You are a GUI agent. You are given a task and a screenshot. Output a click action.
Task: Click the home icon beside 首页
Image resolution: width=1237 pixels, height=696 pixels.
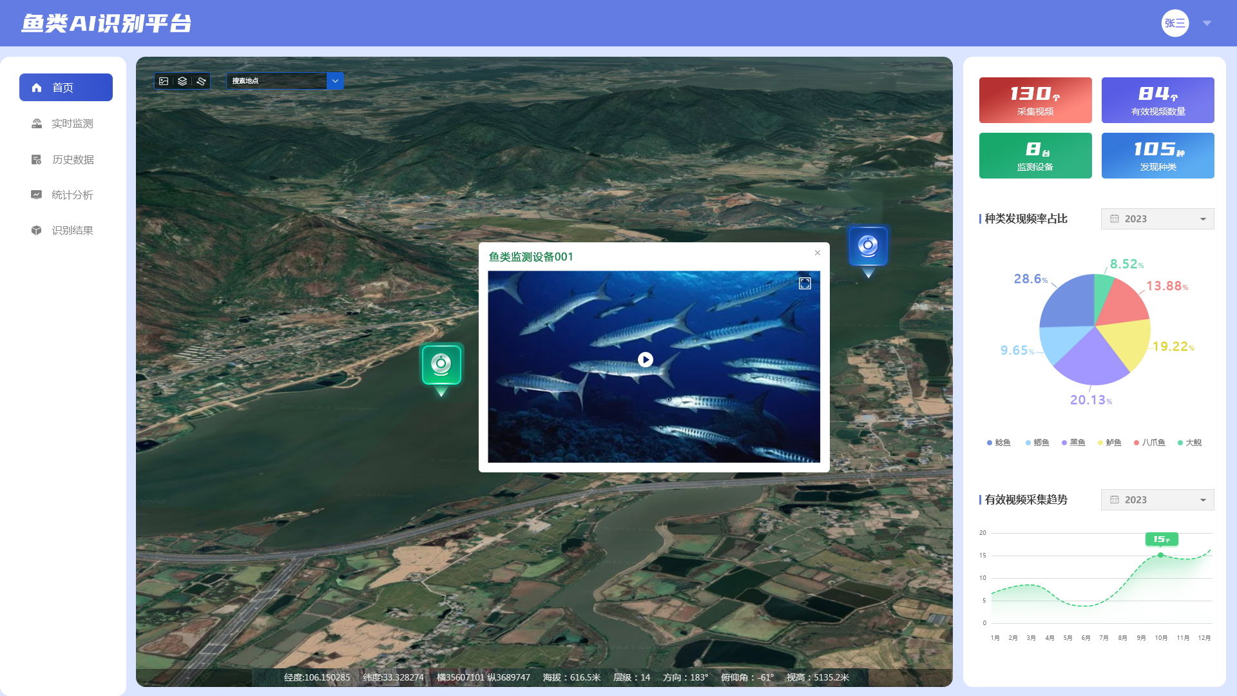[37, 88]
